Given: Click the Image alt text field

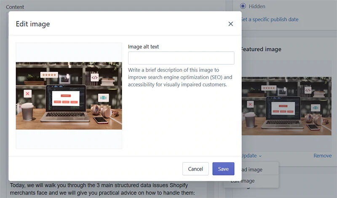Looking at the screenshot, I should point(181,58).
